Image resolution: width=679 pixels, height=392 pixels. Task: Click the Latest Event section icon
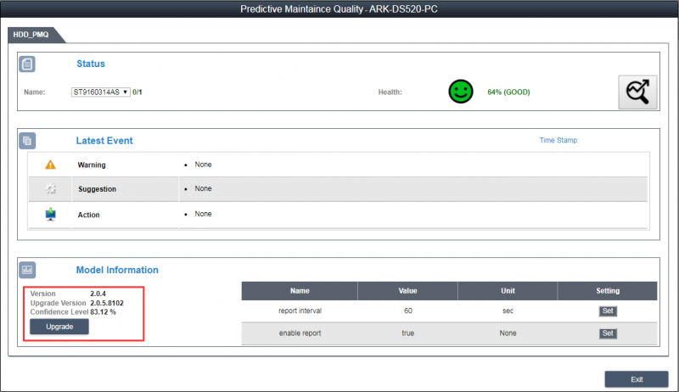pos(27,141)
